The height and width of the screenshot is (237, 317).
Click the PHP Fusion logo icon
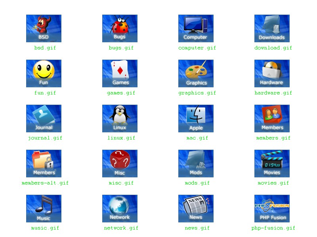272,209
